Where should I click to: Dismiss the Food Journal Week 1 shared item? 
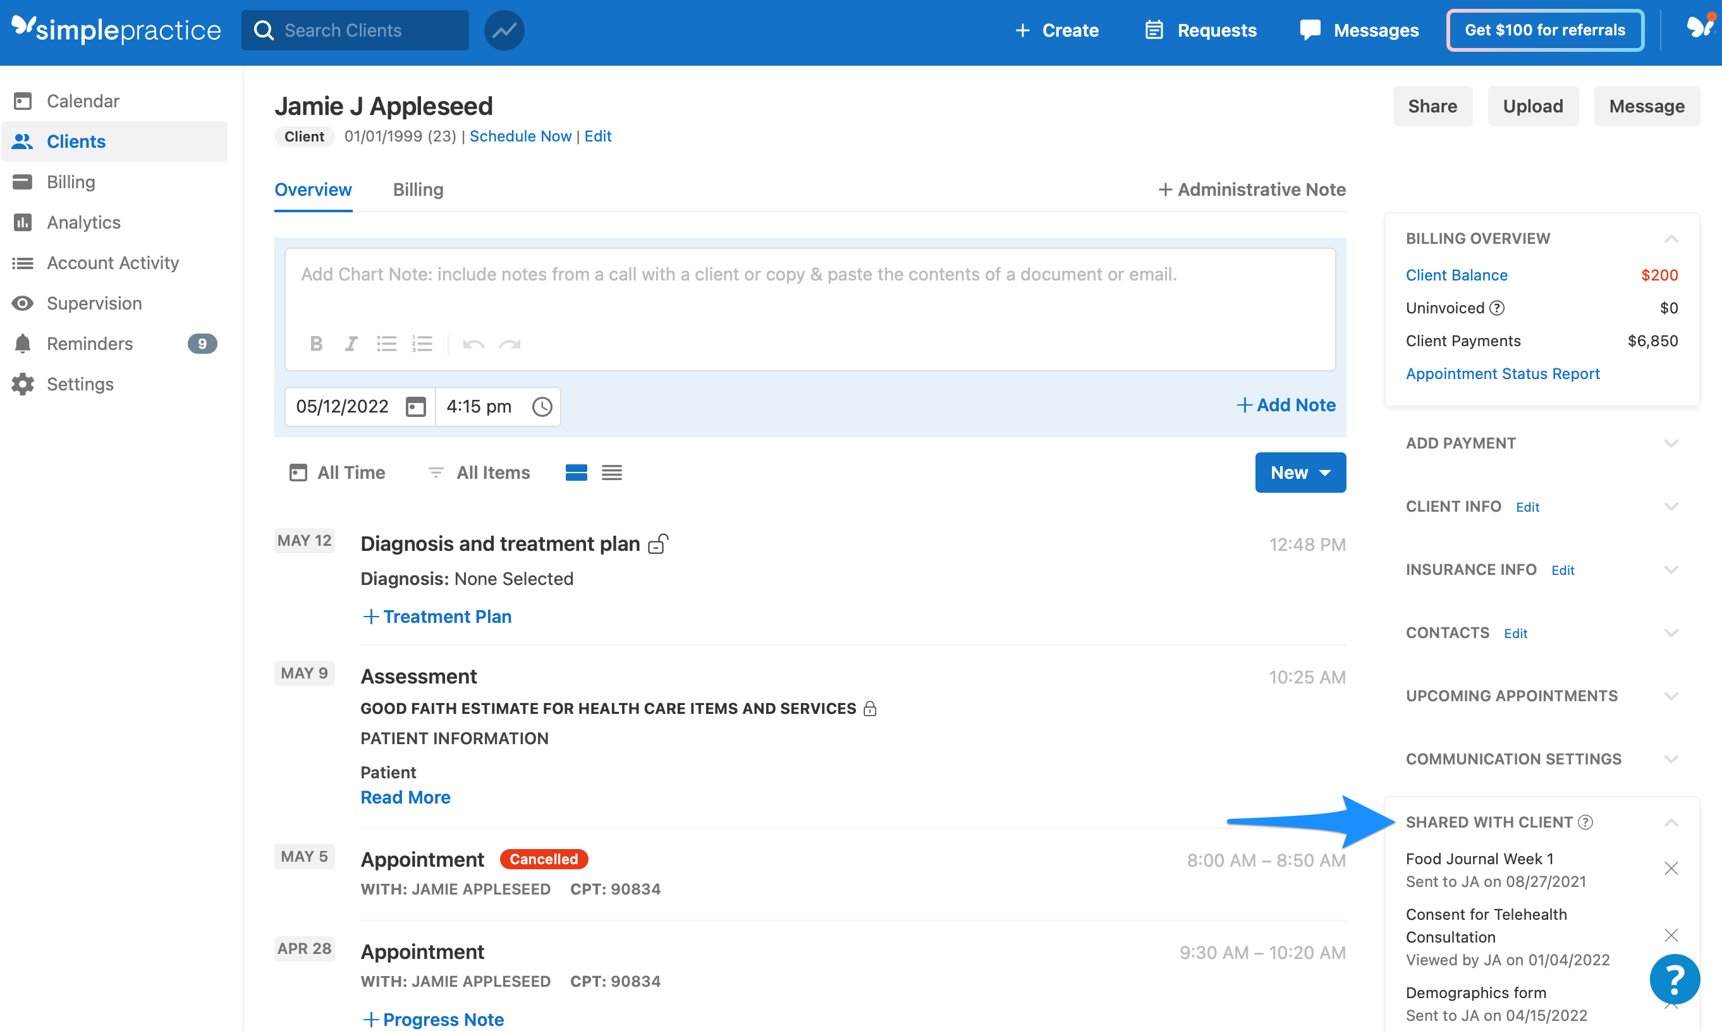pos(1671,868)
